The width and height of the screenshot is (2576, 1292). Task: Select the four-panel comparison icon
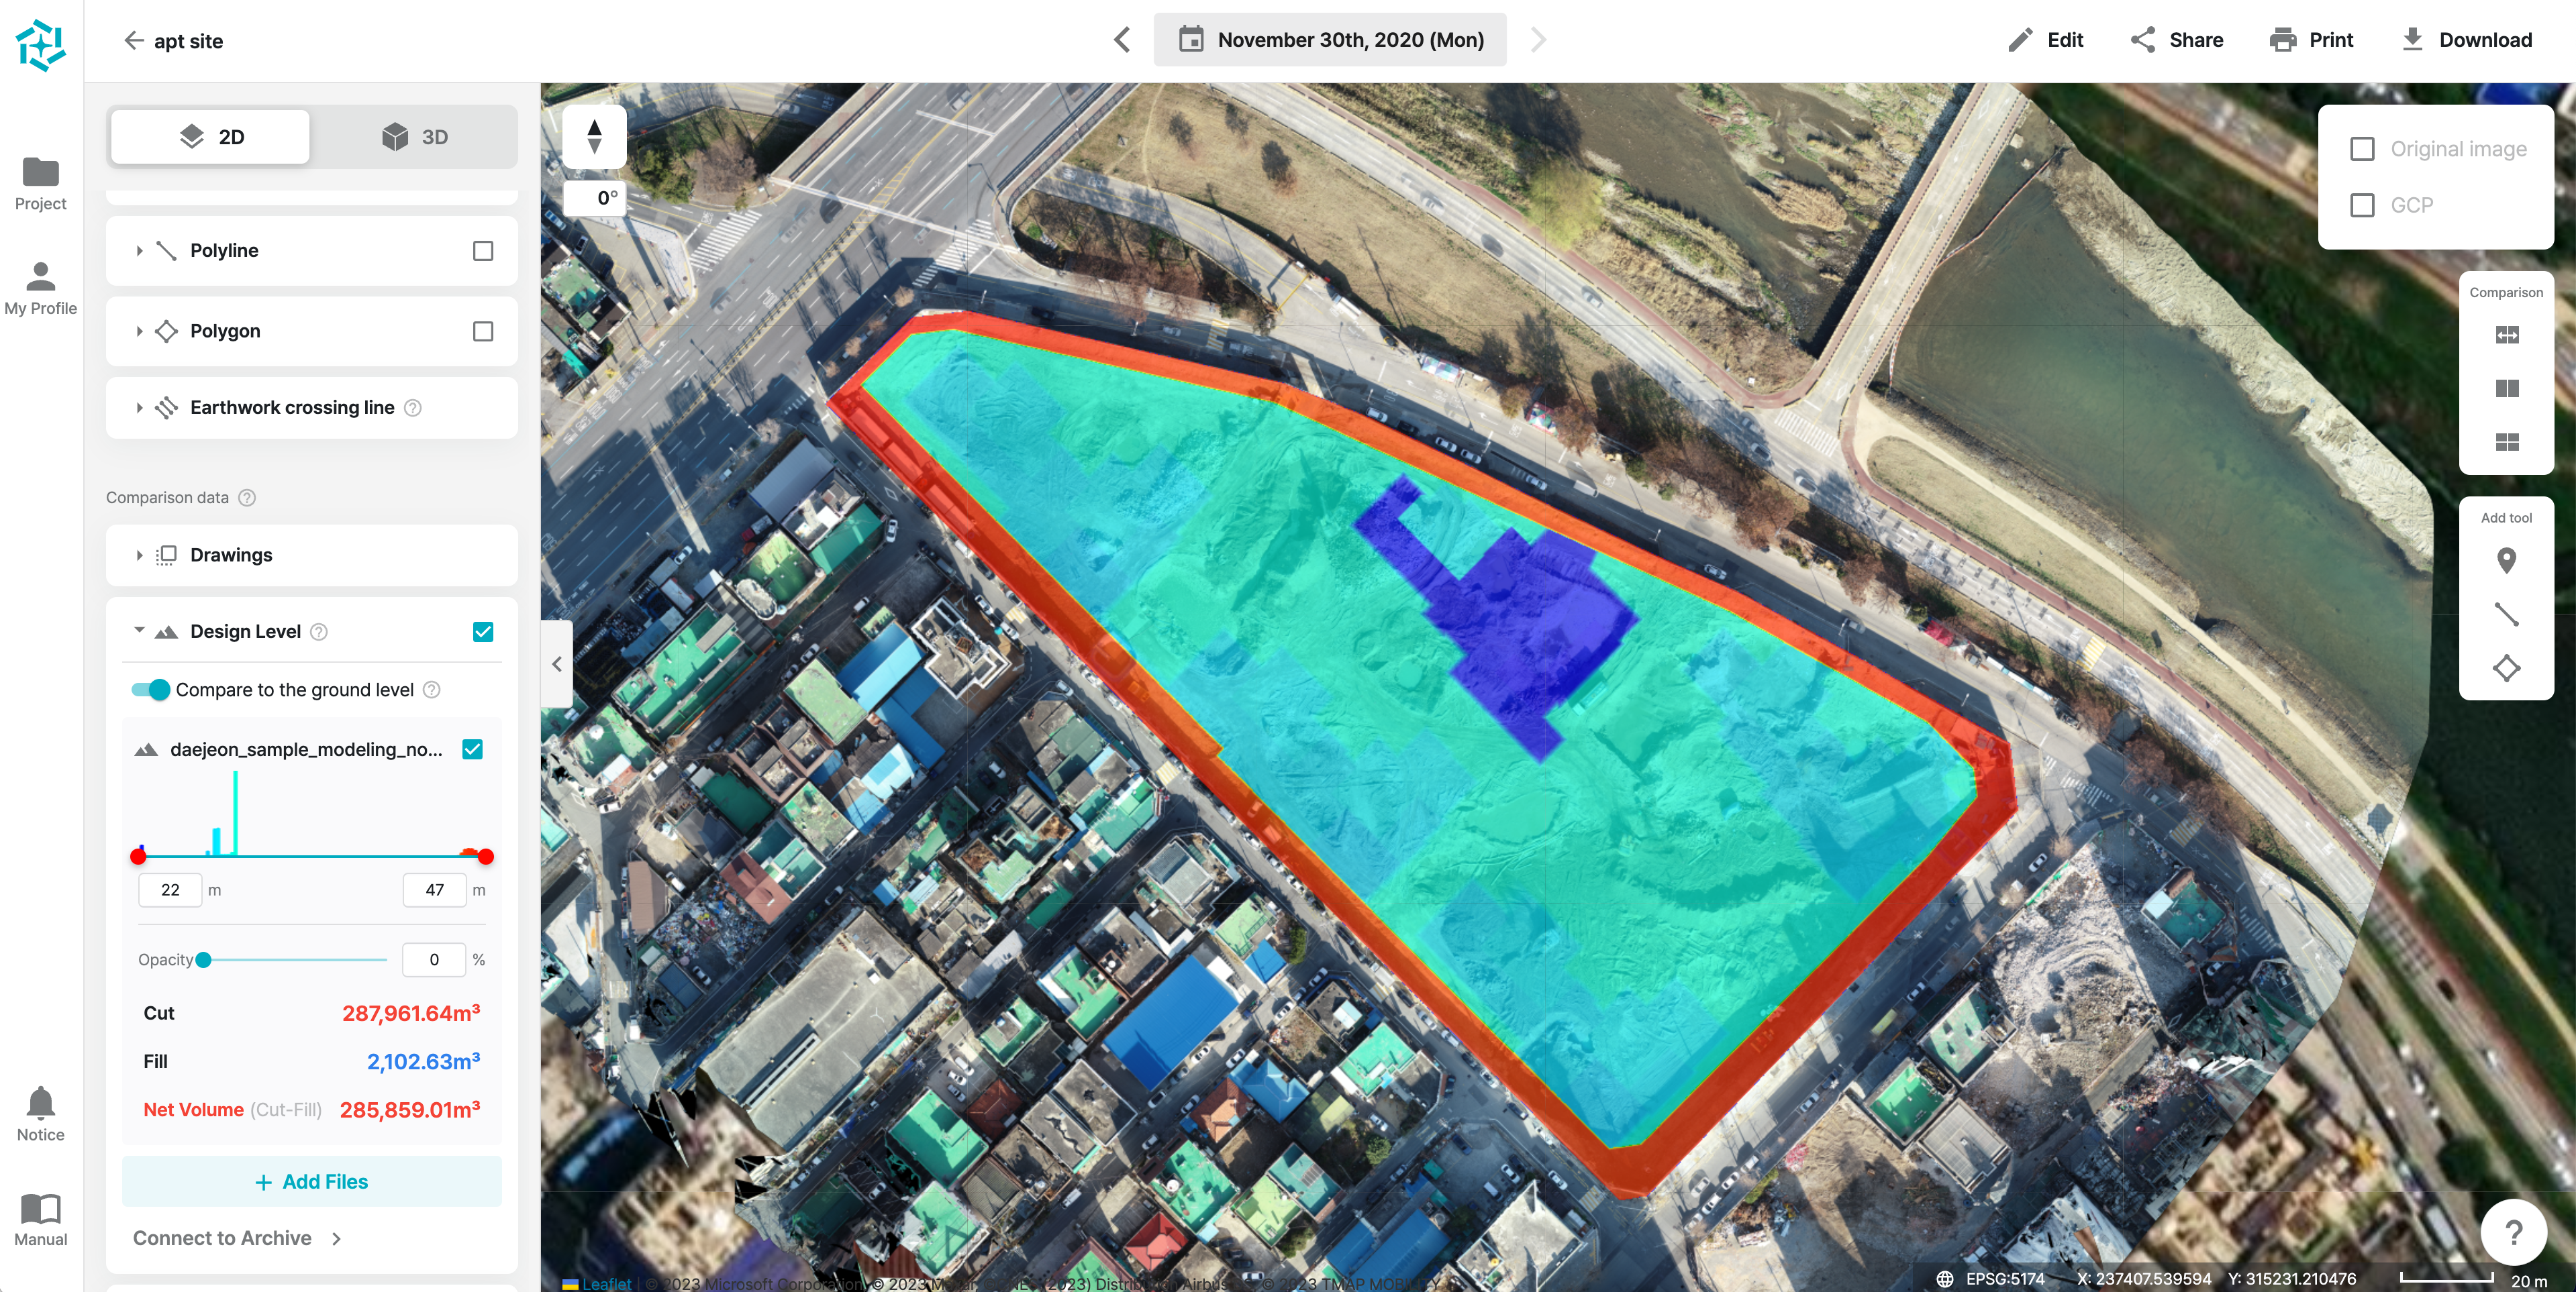[x=2507, y=441]
